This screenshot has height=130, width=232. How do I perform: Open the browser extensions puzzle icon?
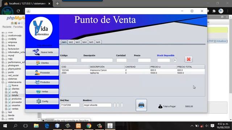point(214,11)
